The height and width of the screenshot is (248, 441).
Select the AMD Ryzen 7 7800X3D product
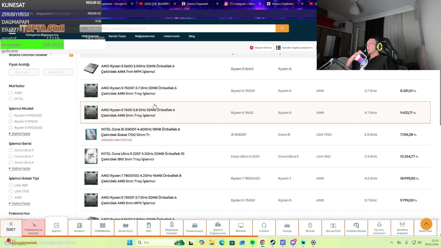click(255, 178)
